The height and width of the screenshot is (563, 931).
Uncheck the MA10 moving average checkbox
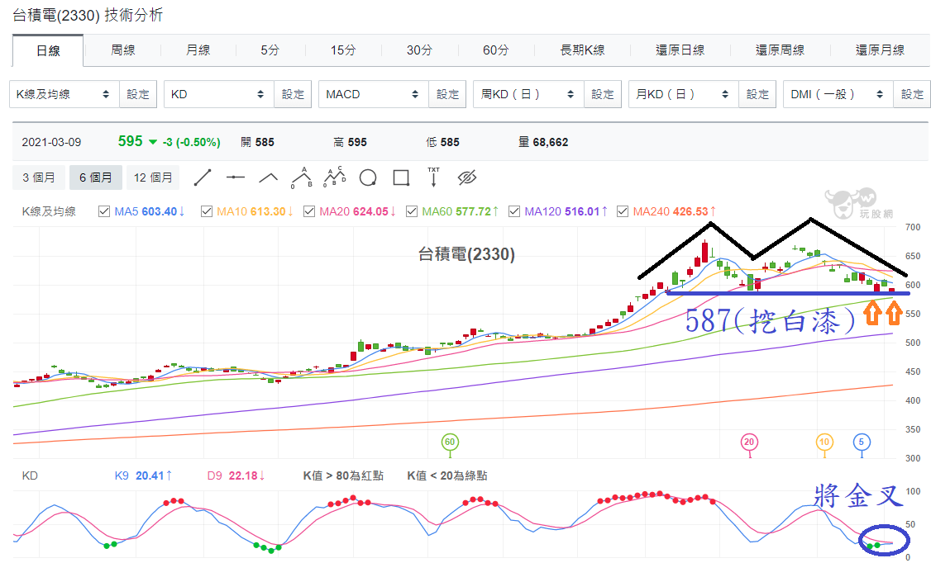click(207, 211)
